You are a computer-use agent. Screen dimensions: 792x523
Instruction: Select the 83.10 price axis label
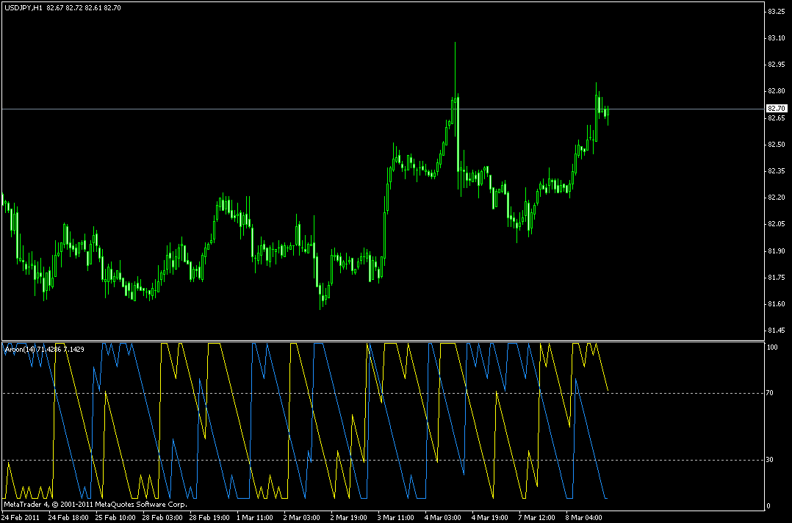click(777, 38)
